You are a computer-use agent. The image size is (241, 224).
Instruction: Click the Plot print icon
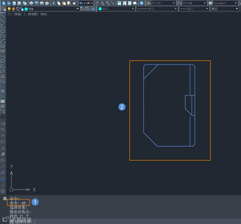pos(31,3)
